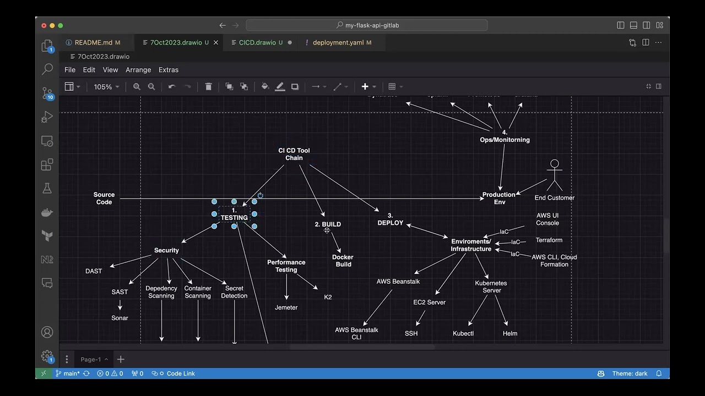Toggle the drawio format panel
The image size is (705, 396).
point(659,86)
